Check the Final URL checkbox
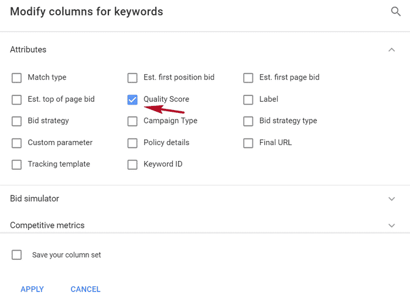410x302 pixels. [248, 143]
